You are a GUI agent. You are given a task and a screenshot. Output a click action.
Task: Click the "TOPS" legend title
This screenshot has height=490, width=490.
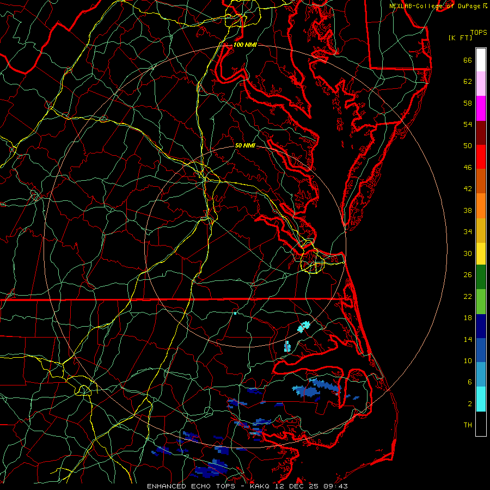tap(479, 33)
